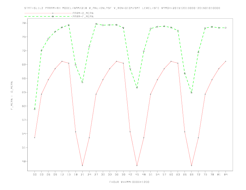
Task: Select the chart title beginning STAT=SL1L2
Action: pos(122,8)
